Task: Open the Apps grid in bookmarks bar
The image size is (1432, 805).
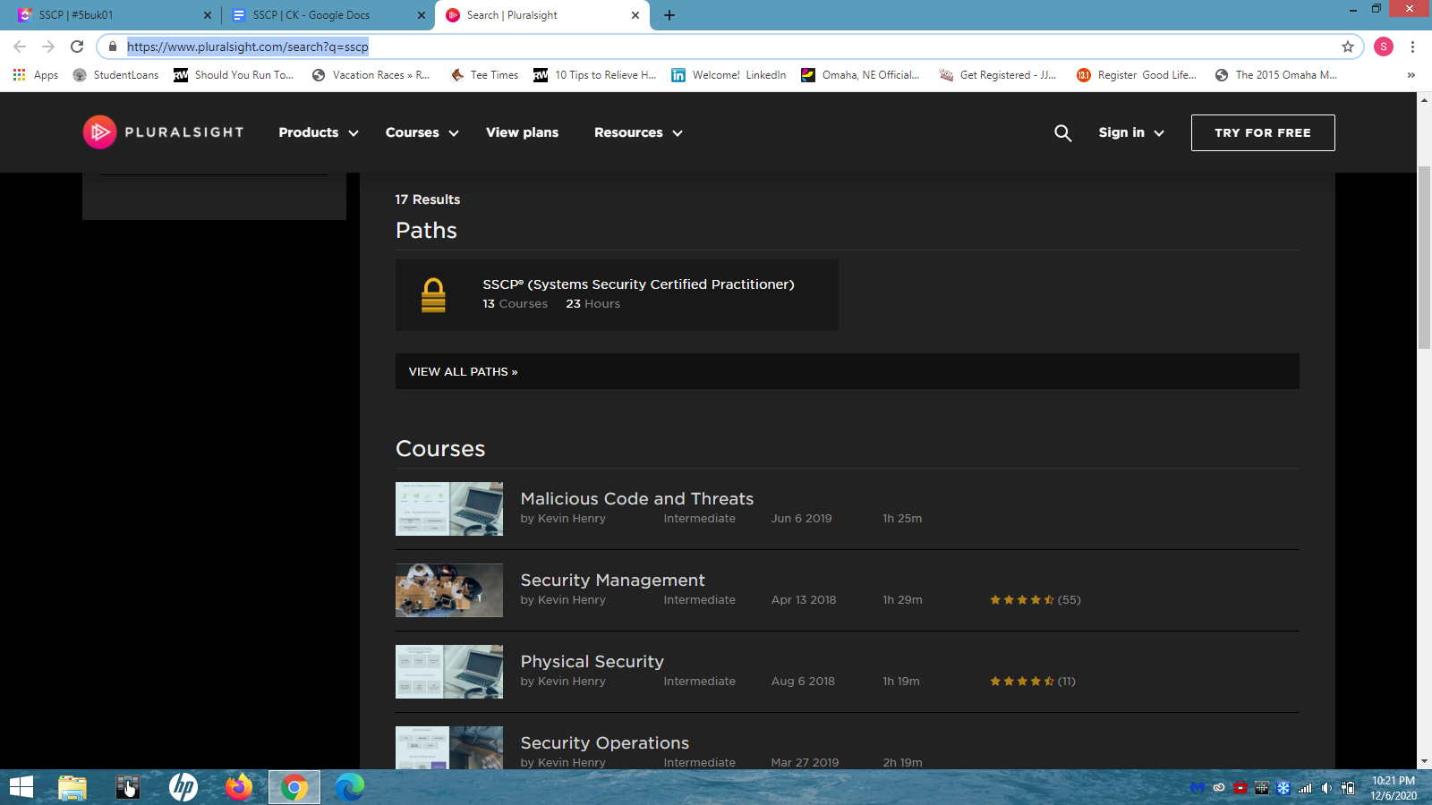Action: pyautogui.click(x=36, y=75)
